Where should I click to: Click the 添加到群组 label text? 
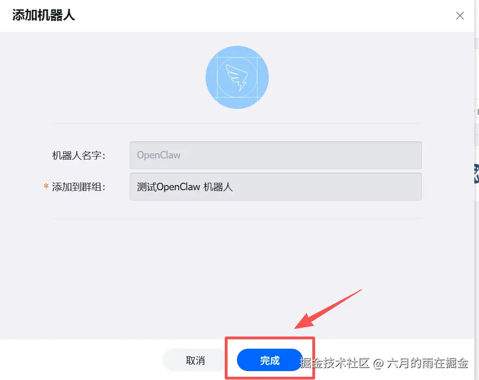(79, 187)
